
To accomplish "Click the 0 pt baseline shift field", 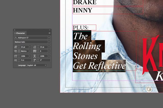I will tap(26, 60).
